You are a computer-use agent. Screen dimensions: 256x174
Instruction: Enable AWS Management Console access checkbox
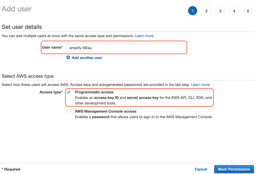coord(69,111)
